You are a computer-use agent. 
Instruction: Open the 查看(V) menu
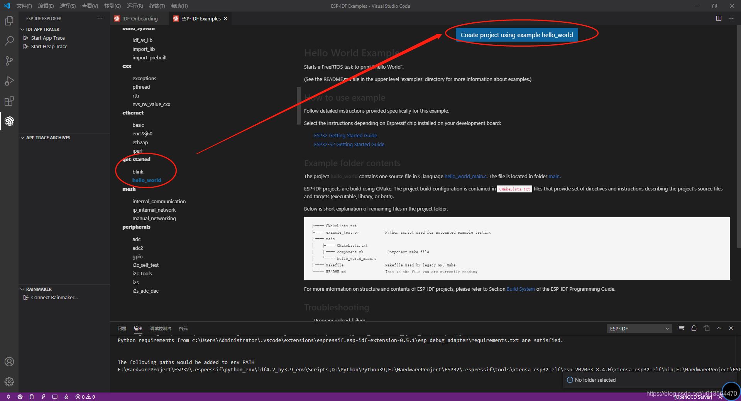tap(90, 6)
